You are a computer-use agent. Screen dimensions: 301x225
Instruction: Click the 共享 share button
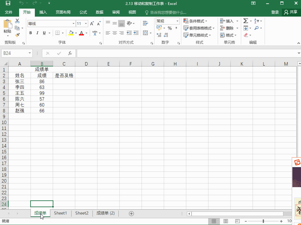click(x=293, y=12)
